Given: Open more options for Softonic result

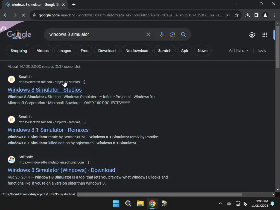Looking at the screenshot, I should 89,162.
